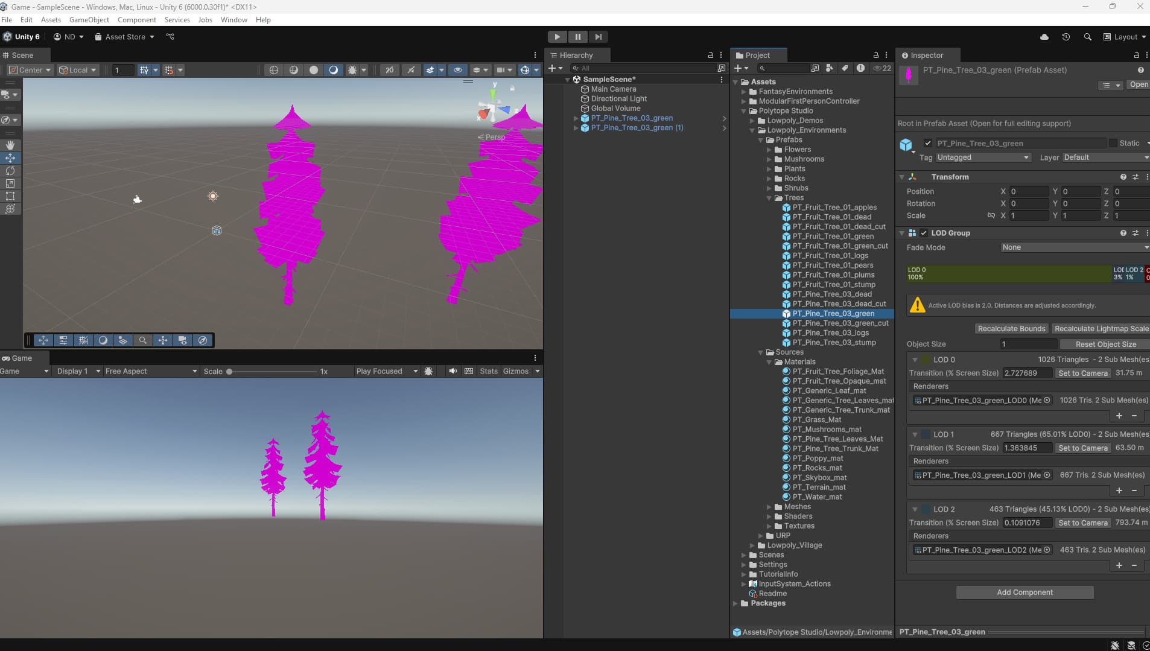
Task: Switch to the Asset Store tab
Action: pos(124,37)
